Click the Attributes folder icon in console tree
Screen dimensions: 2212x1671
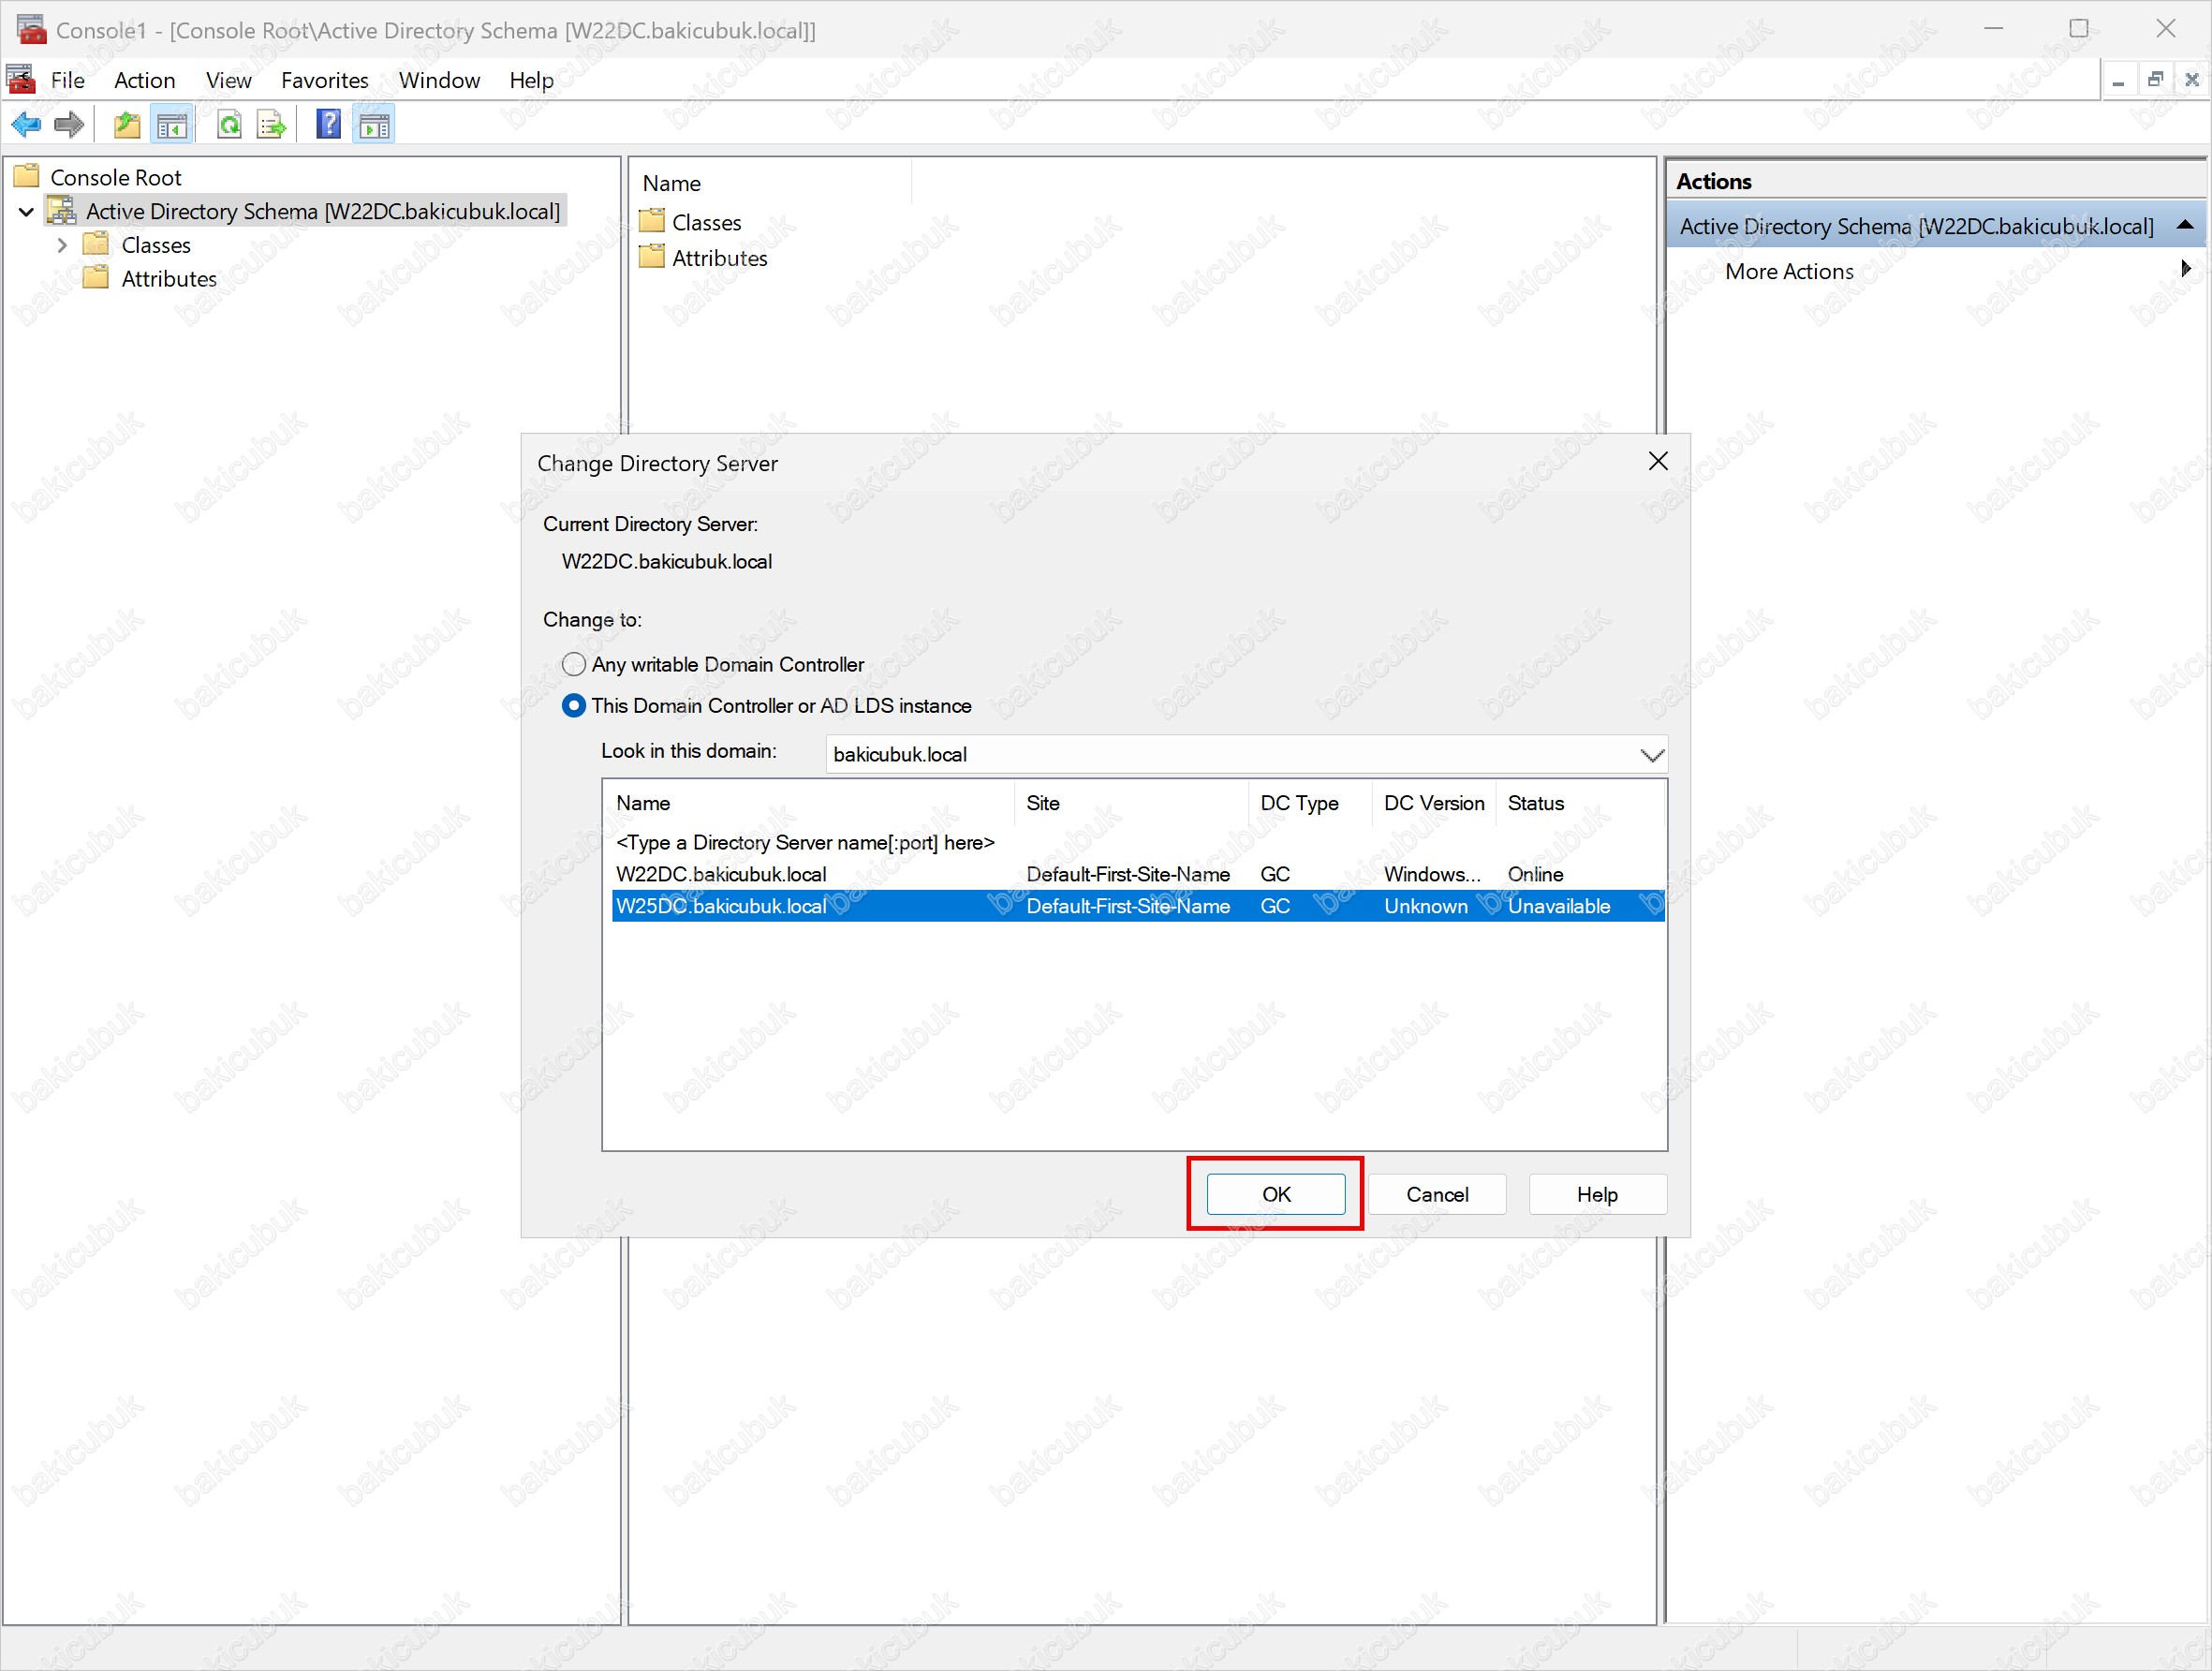96,277
